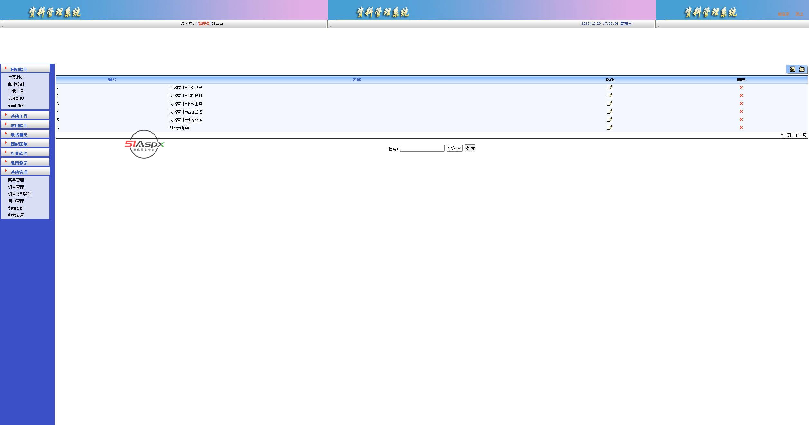
Task: Collapse the 网络软件 menu section
Action: [19, 69]
